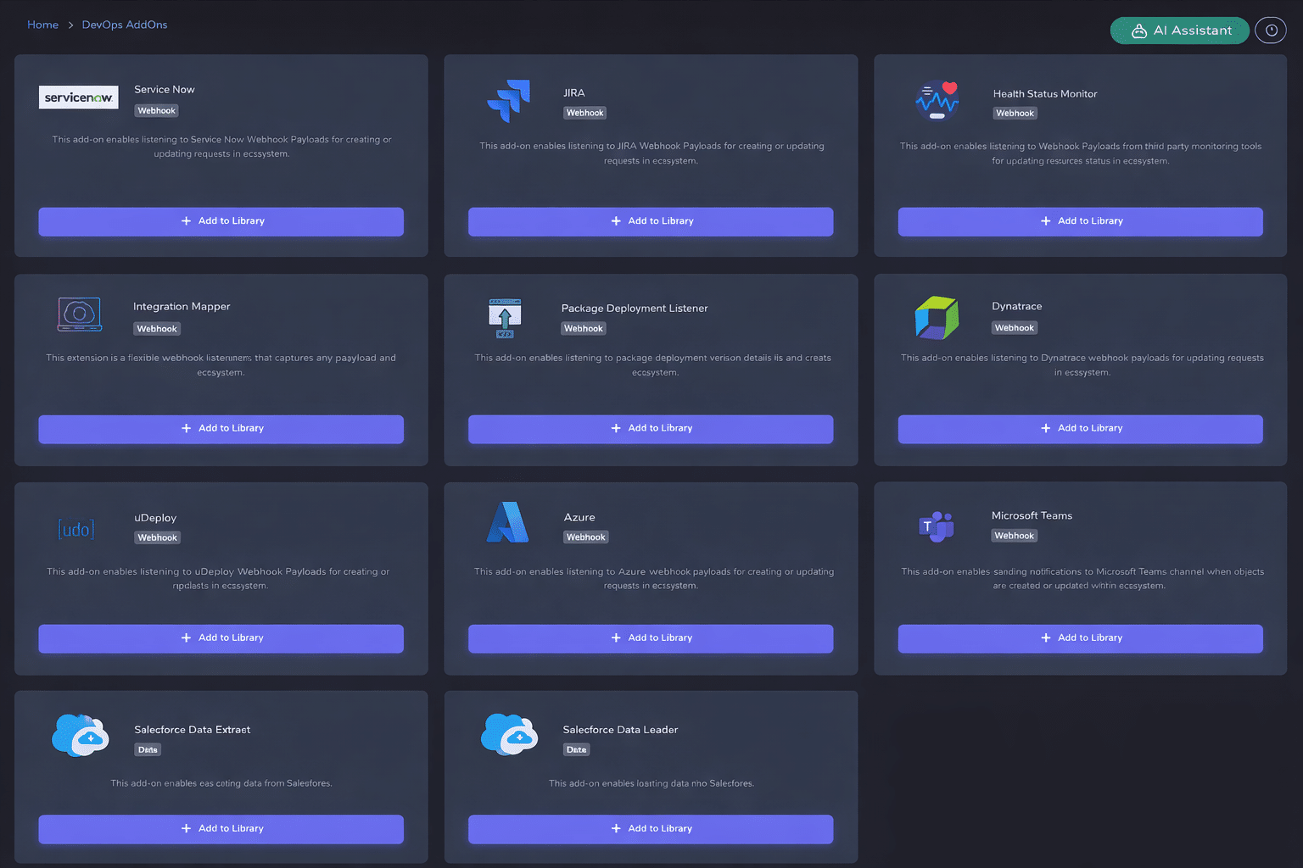The width and height of the screenshot is (1303, 868).
Task: Add Service Now to library
Action: pyautogui.click(x=221, y=221)
